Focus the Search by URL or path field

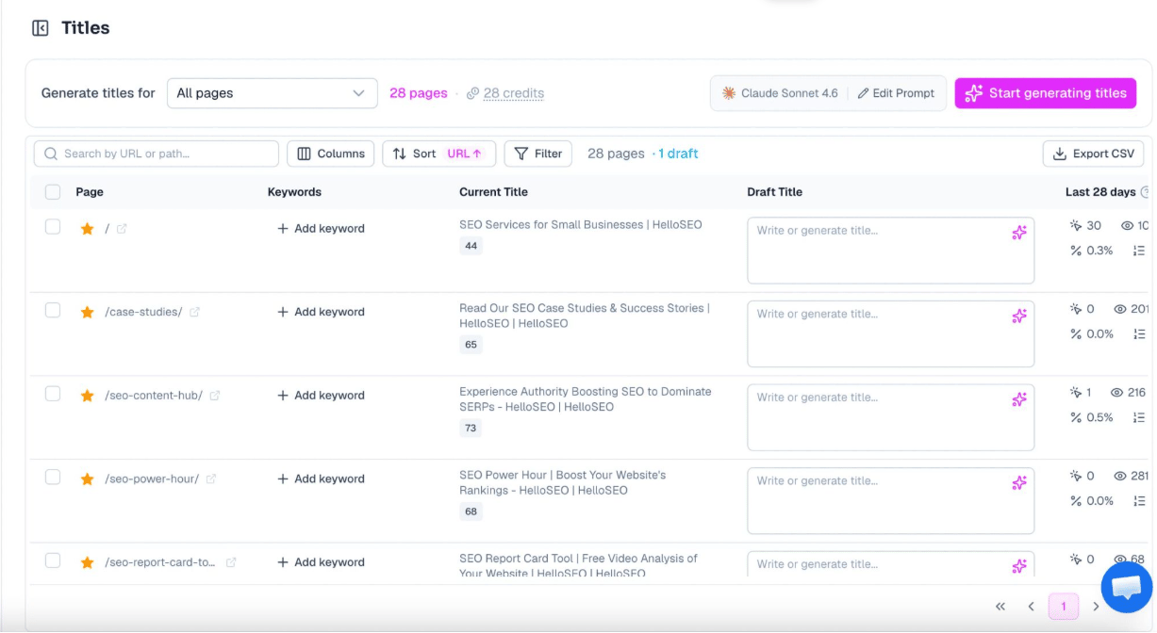click(x=157, y=154)
